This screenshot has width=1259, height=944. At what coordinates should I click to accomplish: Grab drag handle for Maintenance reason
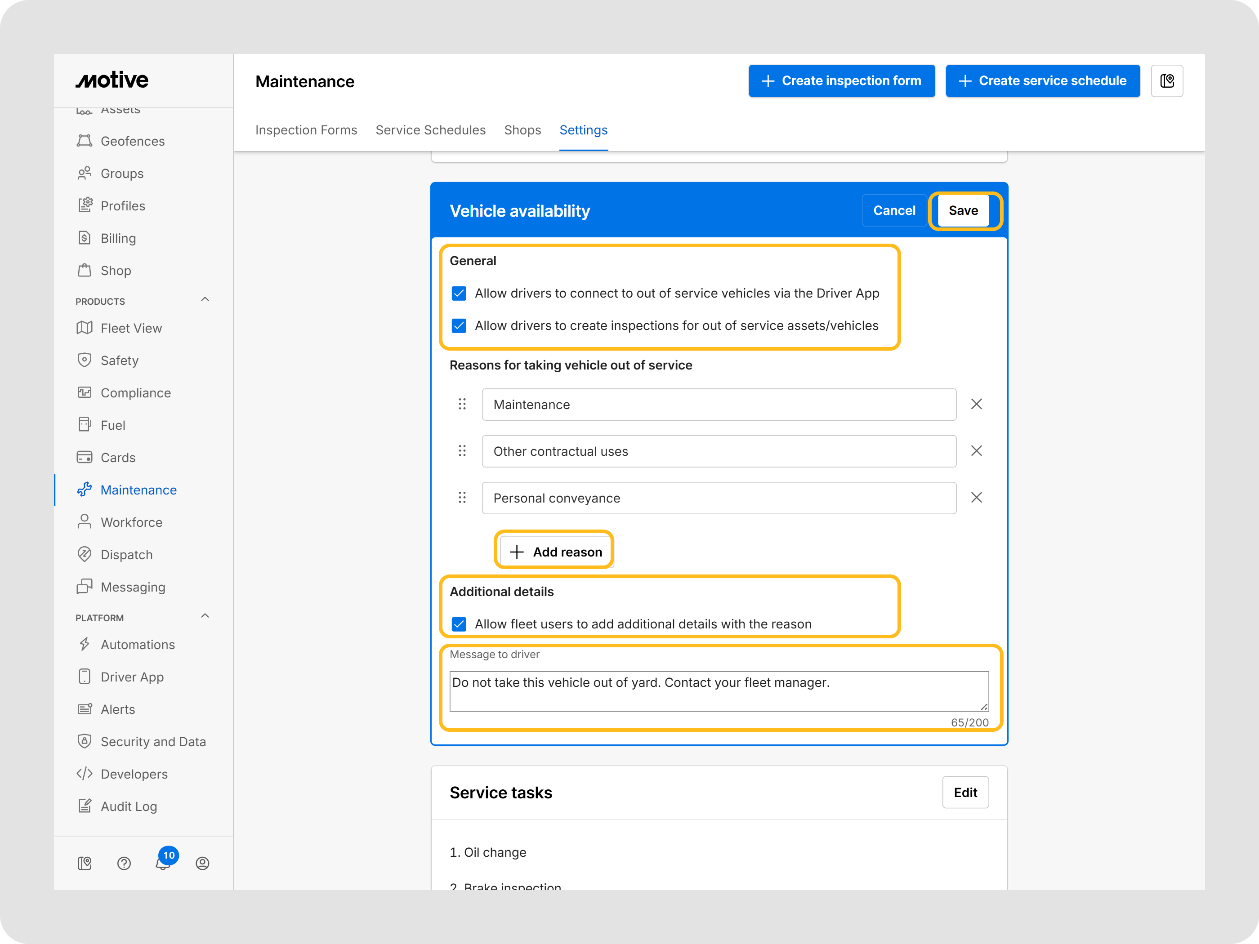point(462,404)
